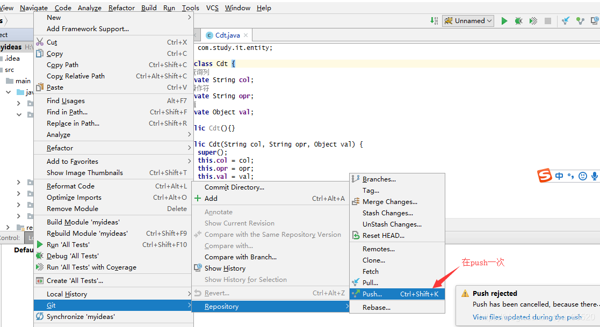Choose Pull in Repository submenu
Screen dimensions: 600x327
click(397, 282)
